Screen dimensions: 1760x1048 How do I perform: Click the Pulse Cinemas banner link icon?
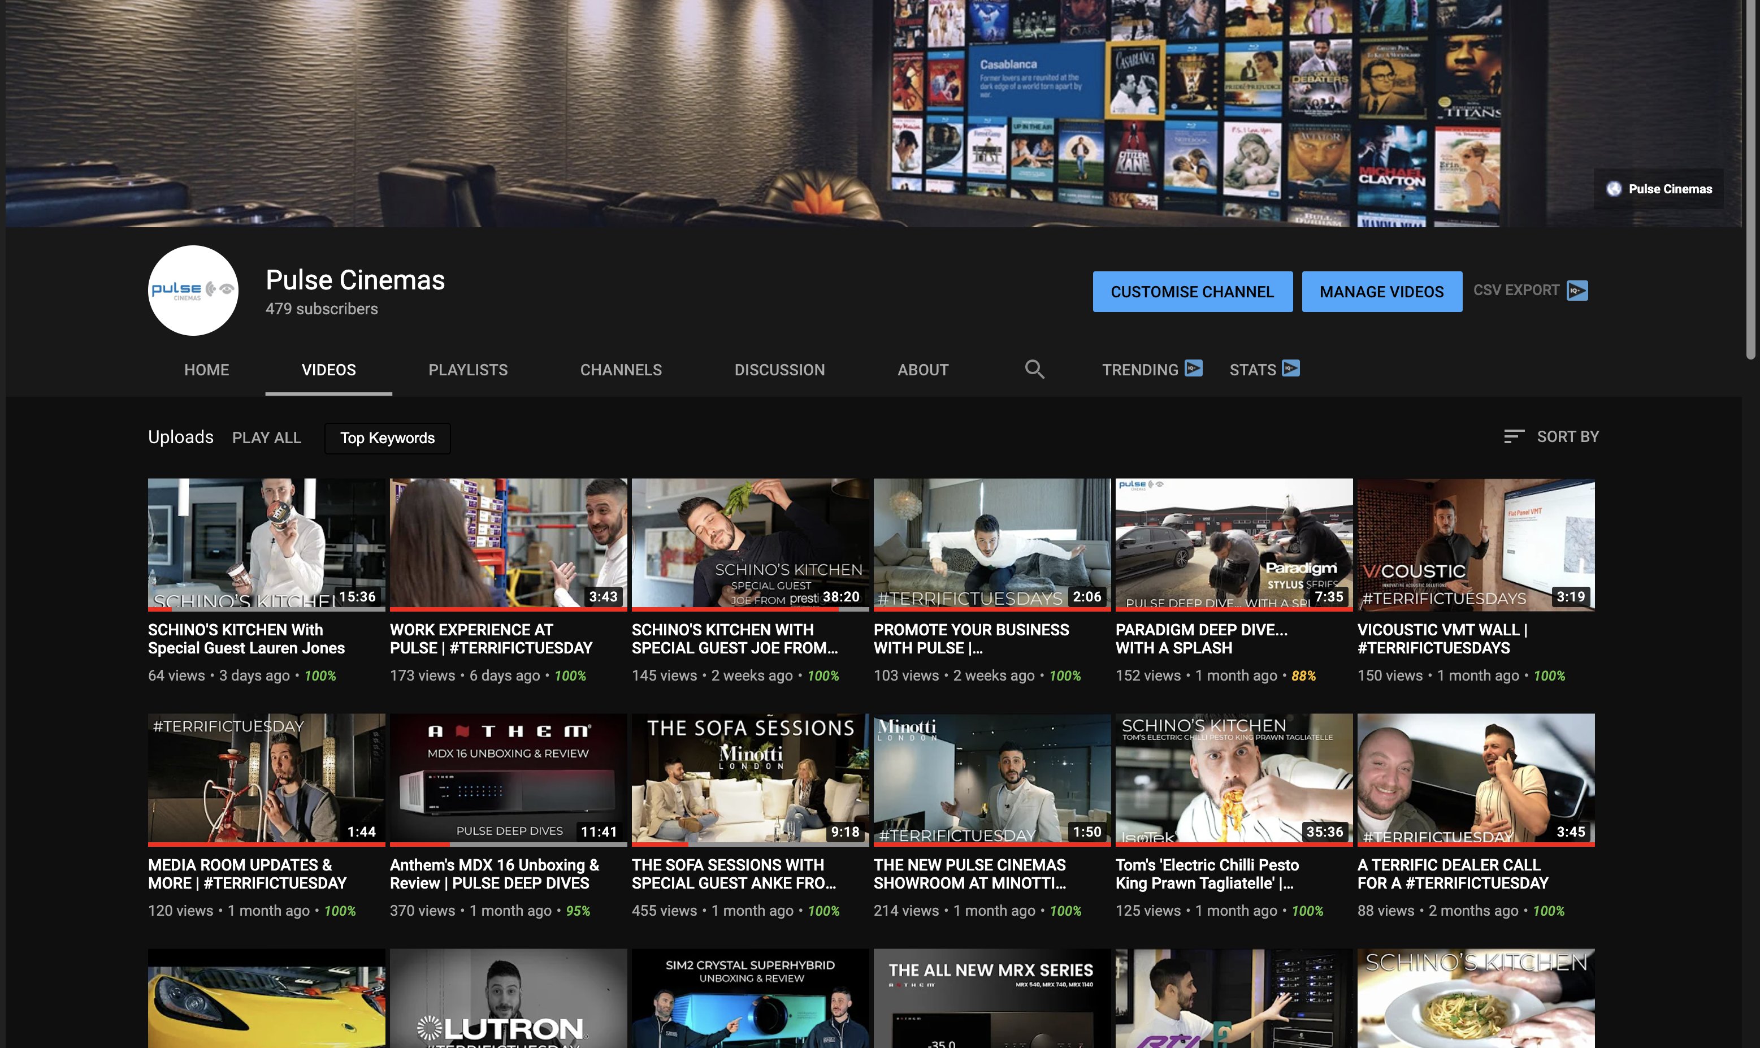1614,189
